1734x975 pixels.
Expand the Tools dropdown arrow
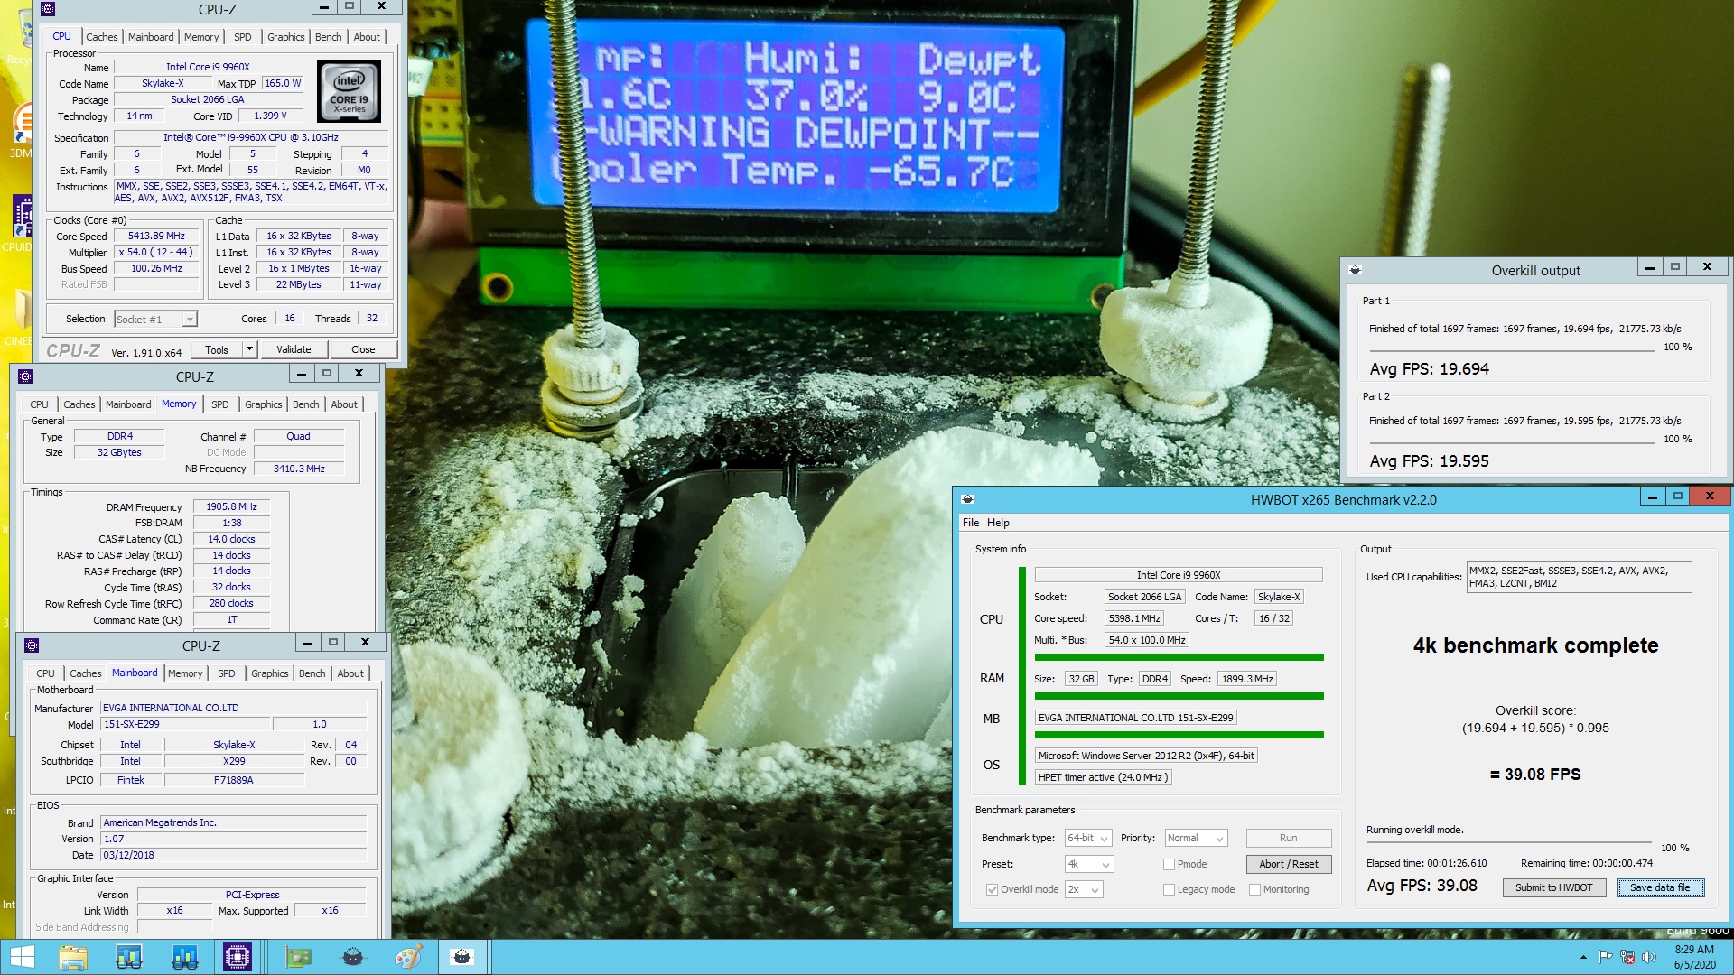pyautogui.click(x=249, y=349)
